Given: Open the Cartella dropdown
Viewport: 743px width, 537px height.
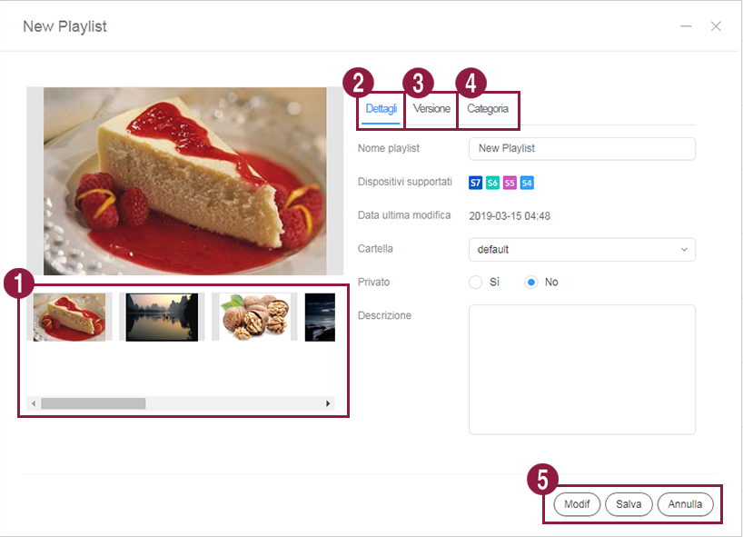Looking at the screenshot, I should (x=581, y=249).
